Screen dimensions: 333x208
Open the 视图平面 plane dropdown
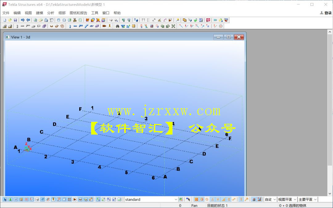tap(287, 199)
